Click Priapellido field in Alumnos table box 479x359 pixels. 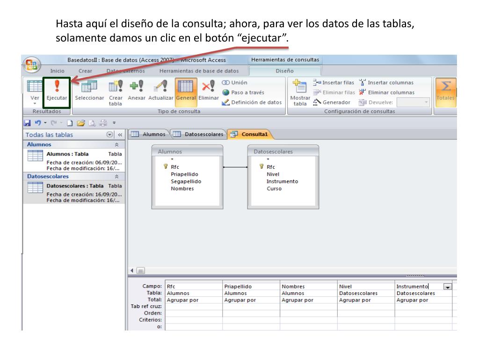click(x=184, y=174)
